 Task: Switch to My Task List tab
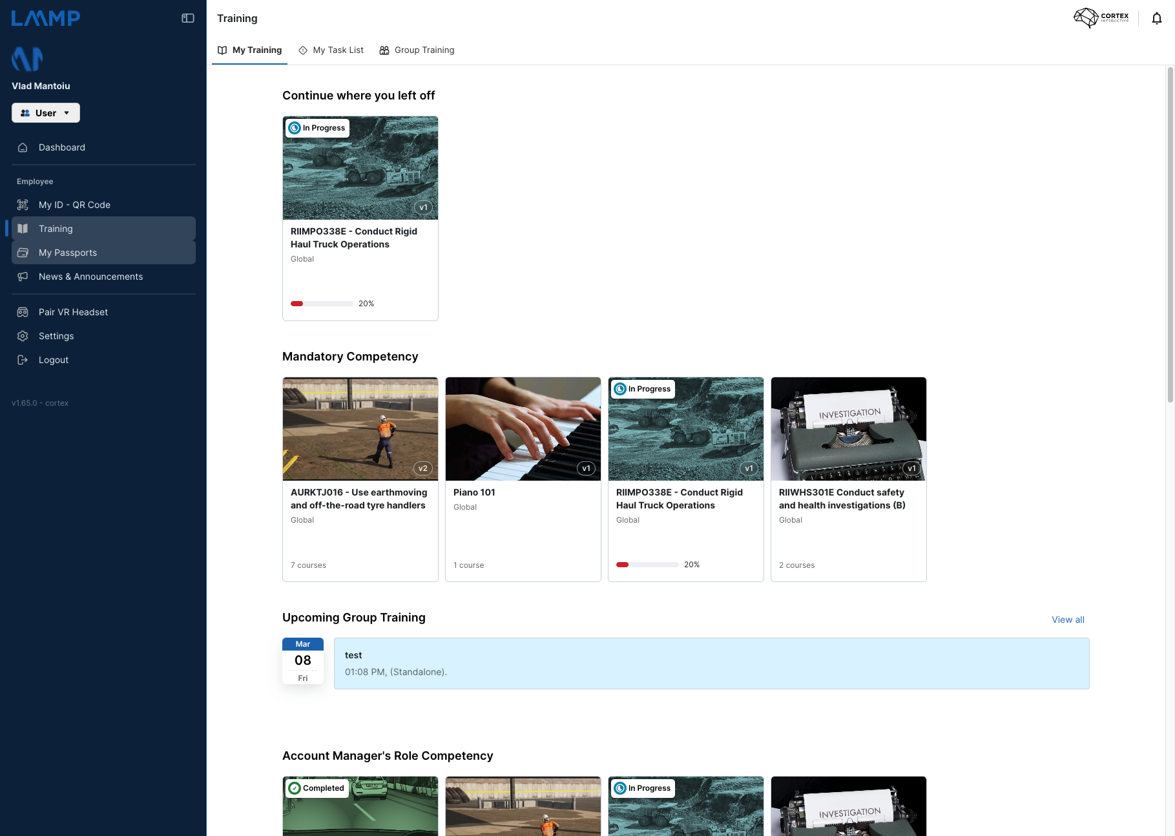click(331, 50)
